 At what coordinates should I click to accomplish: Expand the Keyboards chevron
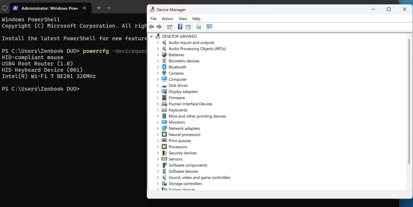[158, 110]
